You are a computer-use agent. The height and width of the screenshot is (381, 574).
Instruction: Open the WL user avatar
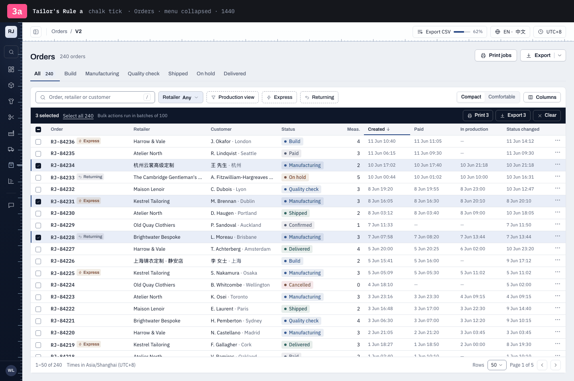11,370
